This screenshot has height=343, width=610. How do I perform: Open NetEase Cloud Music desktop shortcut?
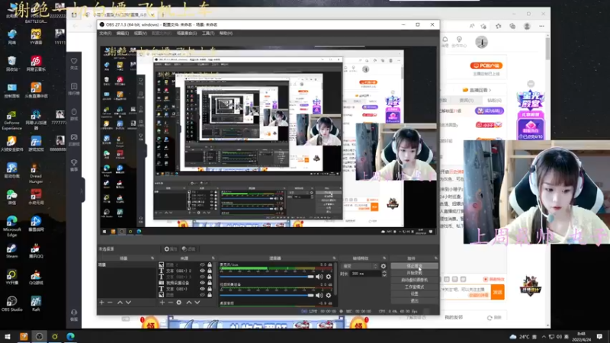[36, 63]
